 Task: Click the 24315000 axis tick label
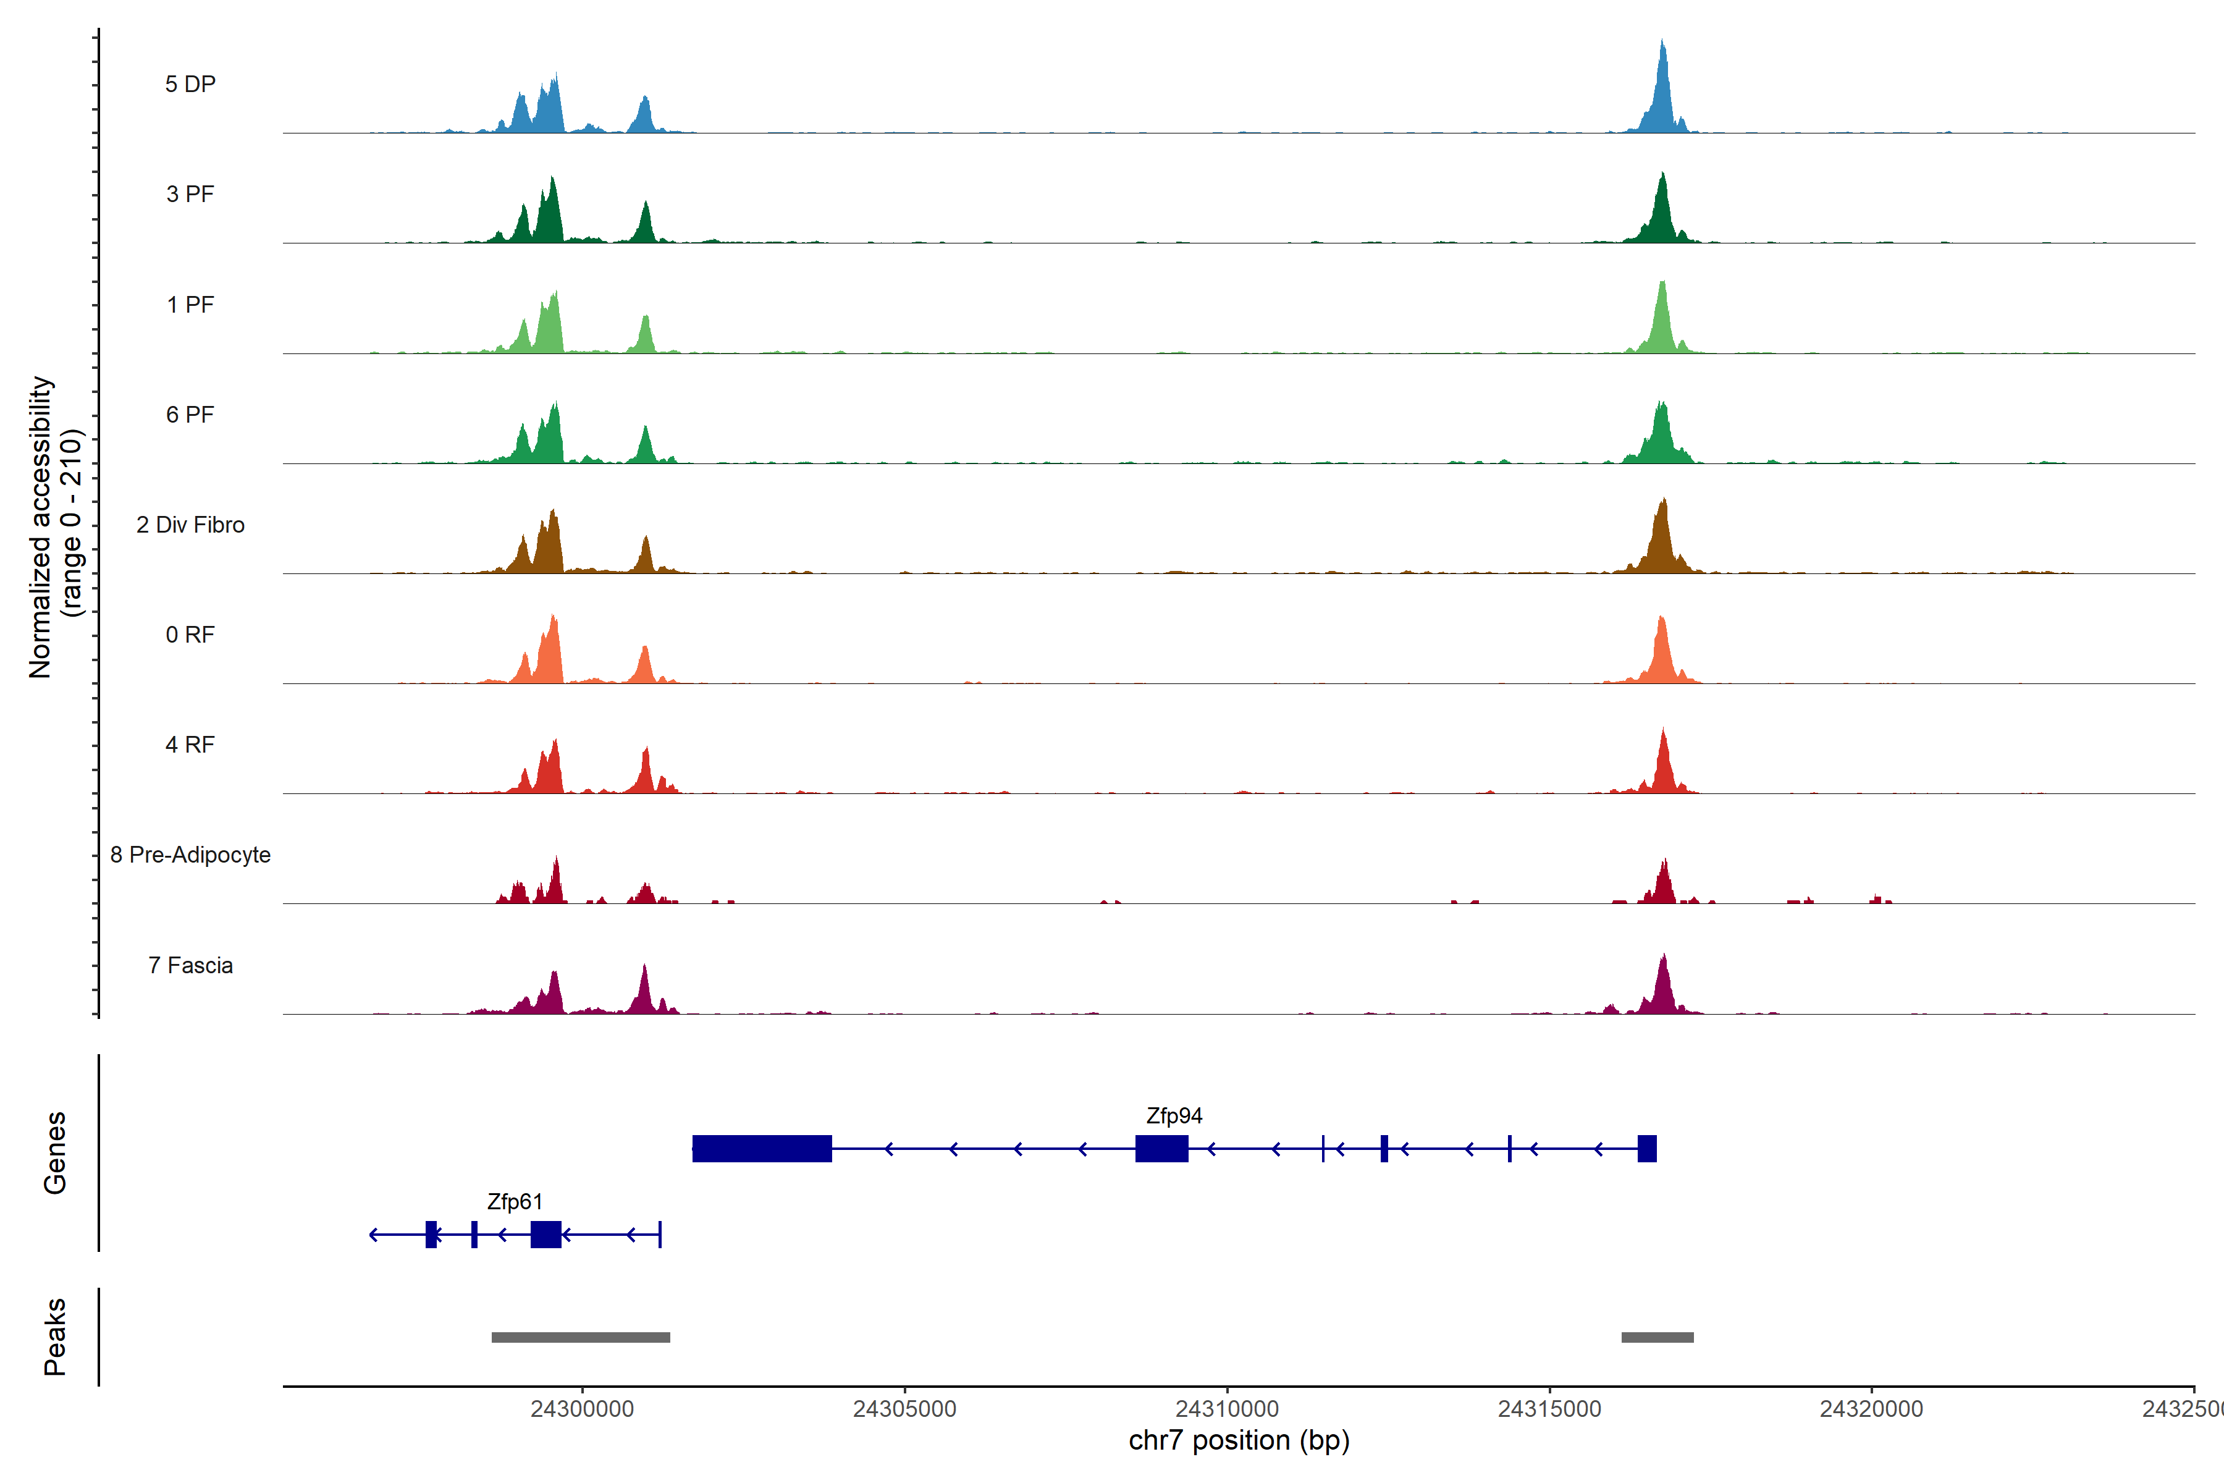tap(1549, 1409)
